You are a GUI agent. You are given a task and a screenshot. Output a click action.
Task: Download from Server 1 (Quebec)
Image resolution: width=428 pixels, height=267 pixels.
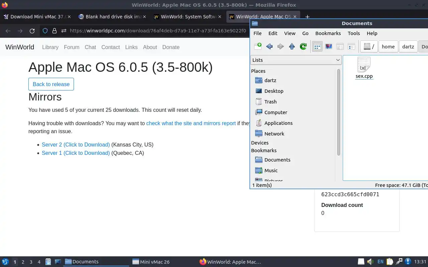[76, 153]
